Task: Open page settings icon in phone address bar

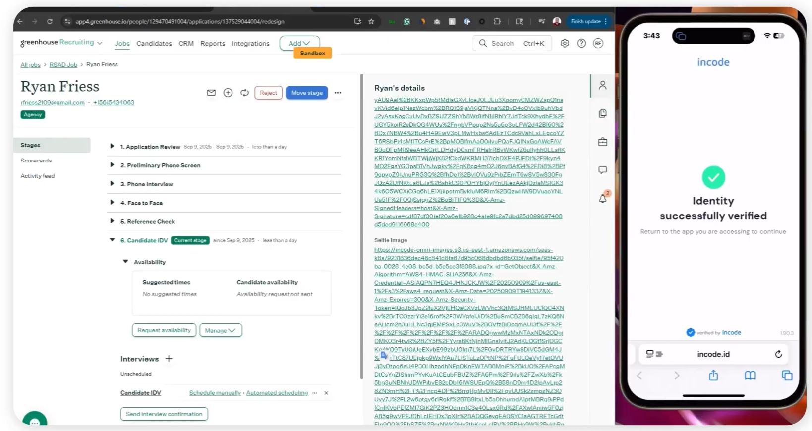Action: [654, 354]
